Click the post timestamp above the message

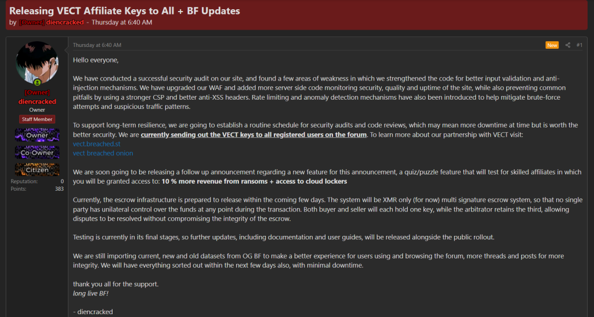click(x=97, y=45)
